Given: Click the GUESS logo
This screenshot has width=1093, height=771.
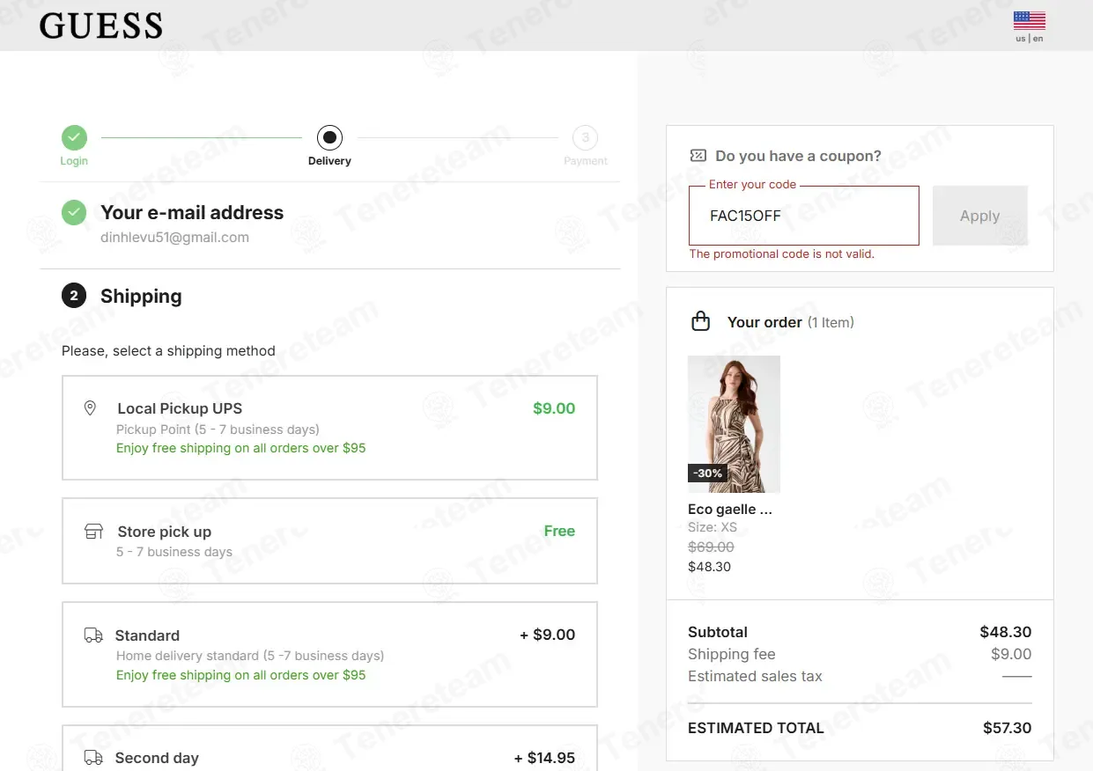Looking at the screenshot, I should (100, 26).
